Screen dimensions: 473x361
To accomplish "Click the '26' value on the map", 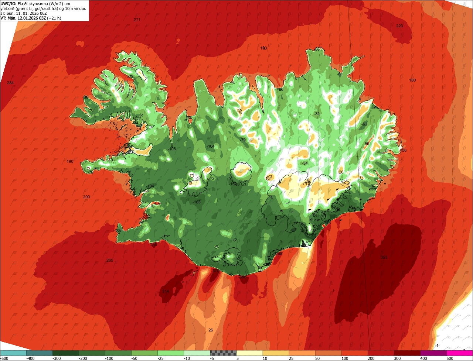I will pyautogui.click(x=211, y=330).
